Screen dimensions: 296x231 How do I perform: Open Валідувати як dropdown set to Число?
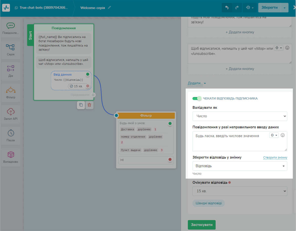[240, 116]
